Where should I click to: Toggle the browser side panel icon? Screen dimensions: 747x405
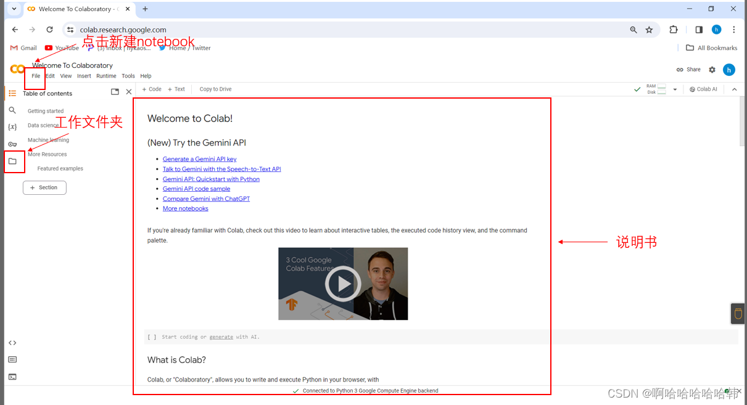699,30
